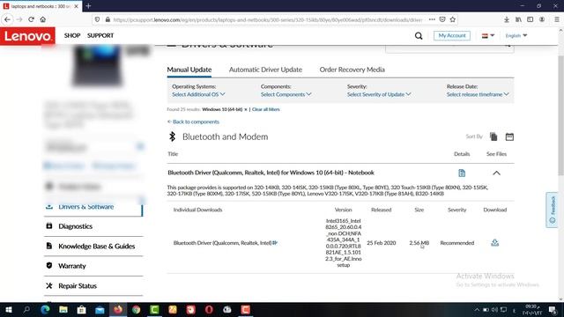Screen dimensions: 564x317
Task: Close the laptops and netbooks tab
Action: (77, 6)
